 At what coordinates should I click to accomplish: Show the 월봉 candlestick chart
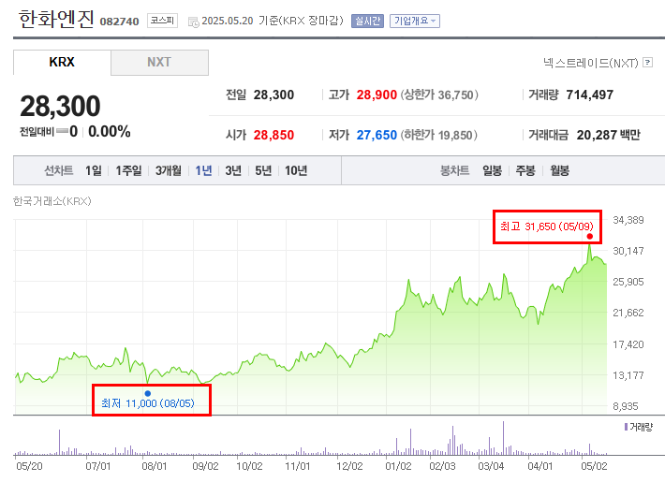(x=559, y=170)
